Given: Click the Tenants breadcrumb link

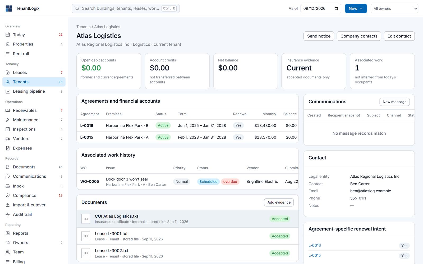Looking at the screenshot, I should [x=84, y=27].
